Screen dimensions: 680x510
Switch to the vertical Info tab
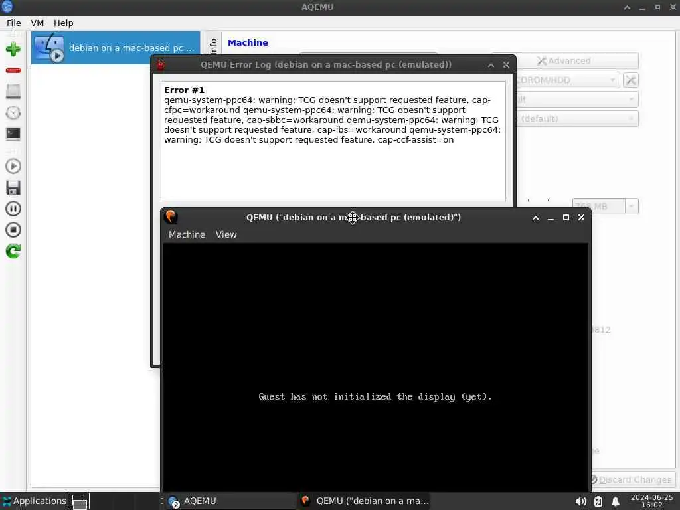(x=213, y=45)
